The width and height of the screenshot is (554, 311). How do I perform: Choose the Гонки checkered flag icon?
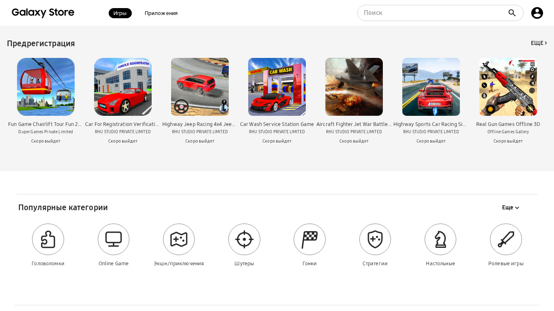click(x=309, y=239)
